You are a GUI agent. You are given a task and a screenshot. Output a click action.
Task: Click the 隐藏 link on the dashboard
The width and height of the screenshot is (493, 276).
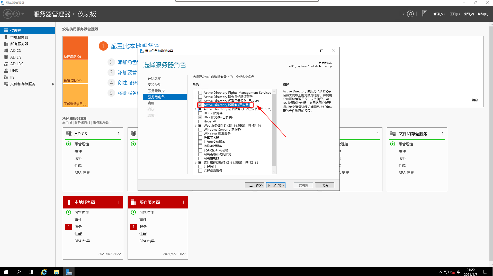pos(475,100)
